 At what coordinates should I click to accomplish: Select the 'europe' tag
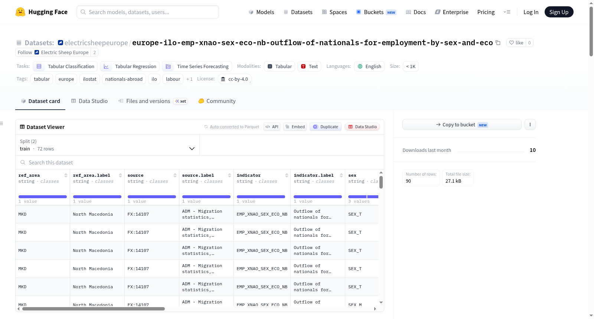[66, 79]
